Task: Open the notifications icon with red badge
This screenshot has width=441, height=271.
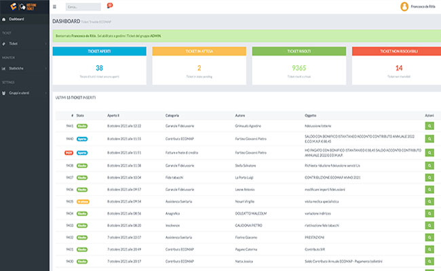Action: 109,5
